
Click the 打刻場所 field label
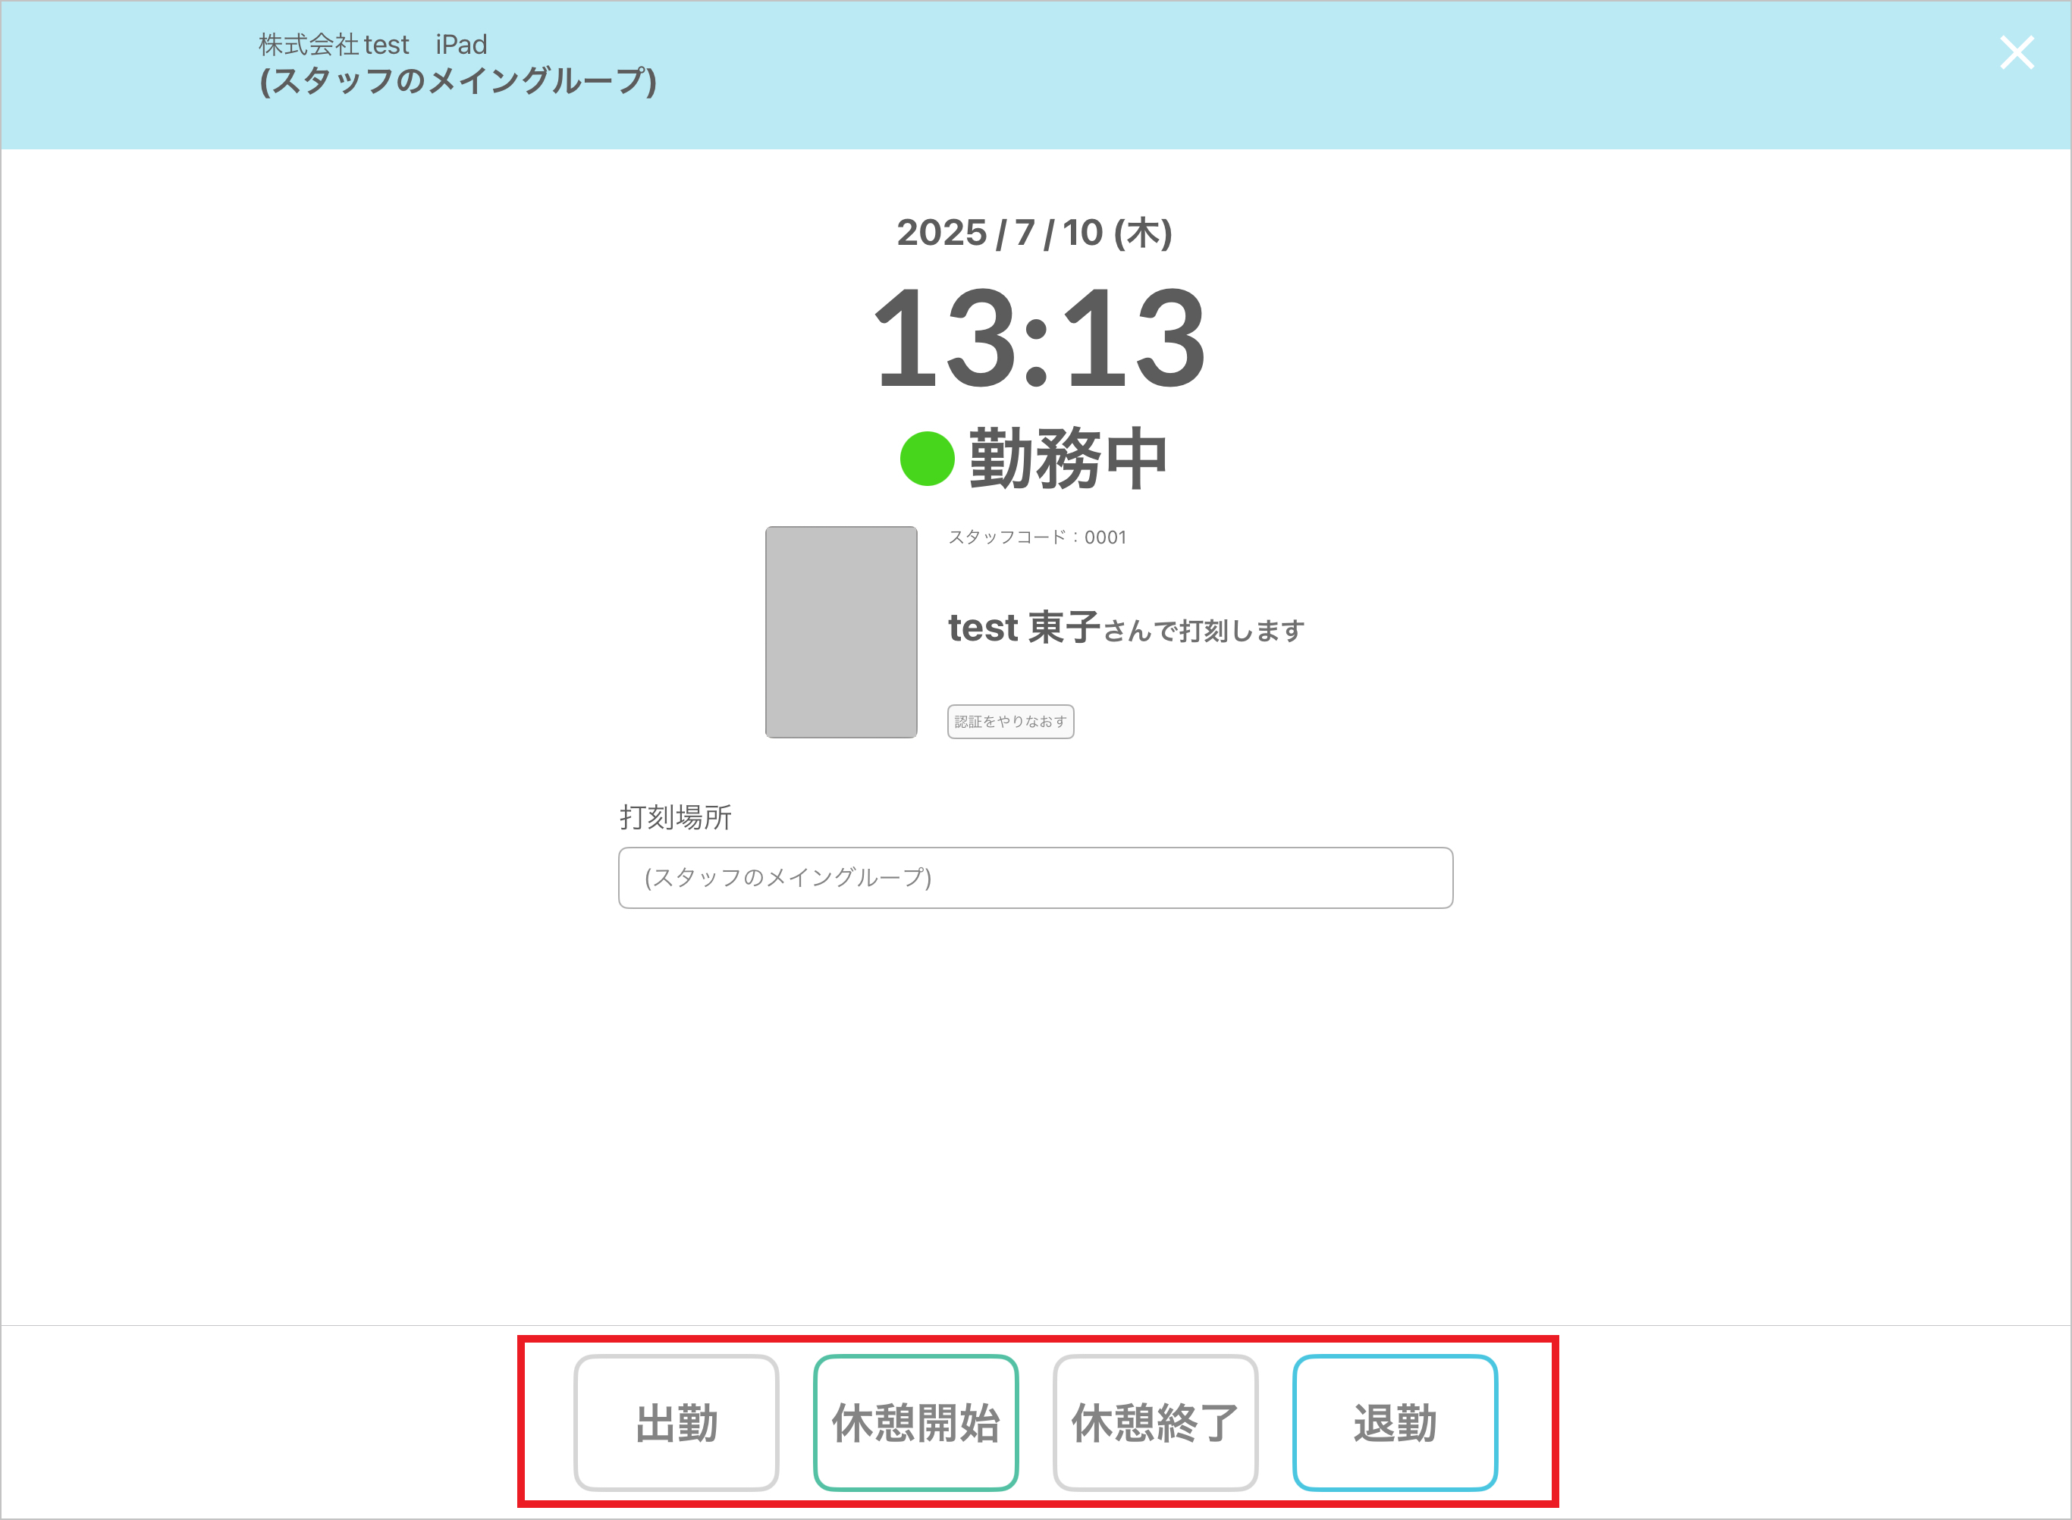675,817
